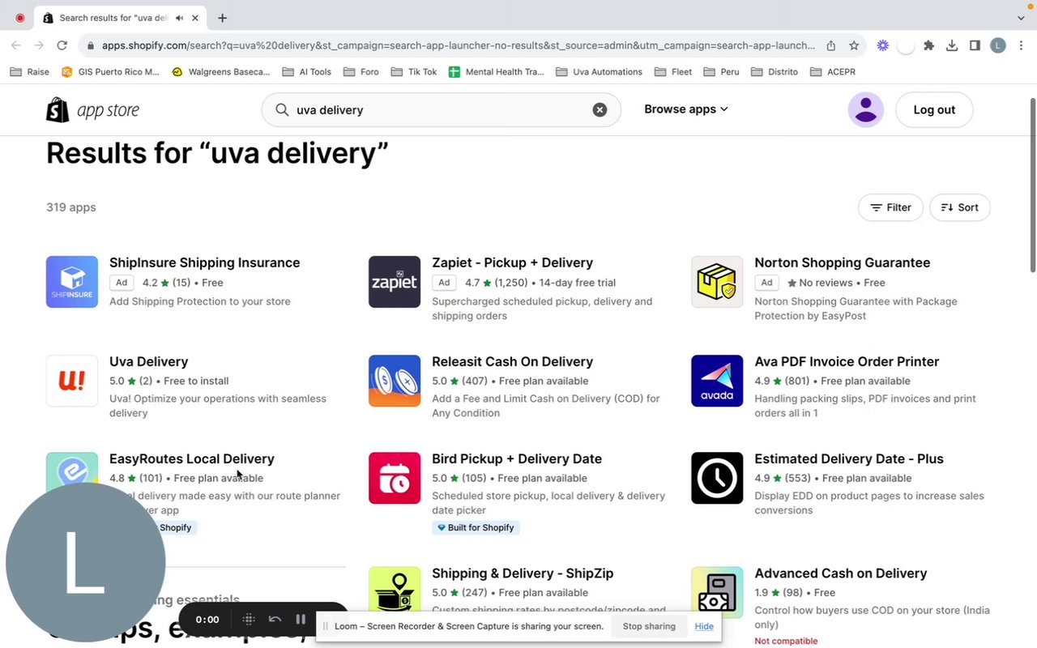Image resolution: width=1037 pixels, height=648 pixels.
Task: Open Zapiet - Pickup + Delivery listing
Action: point(512,262)
